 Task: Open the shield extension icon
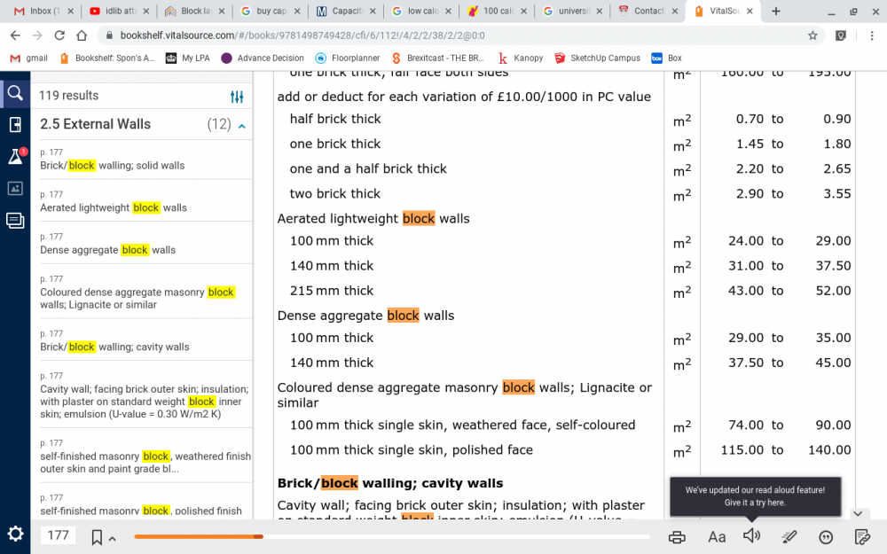841,35
